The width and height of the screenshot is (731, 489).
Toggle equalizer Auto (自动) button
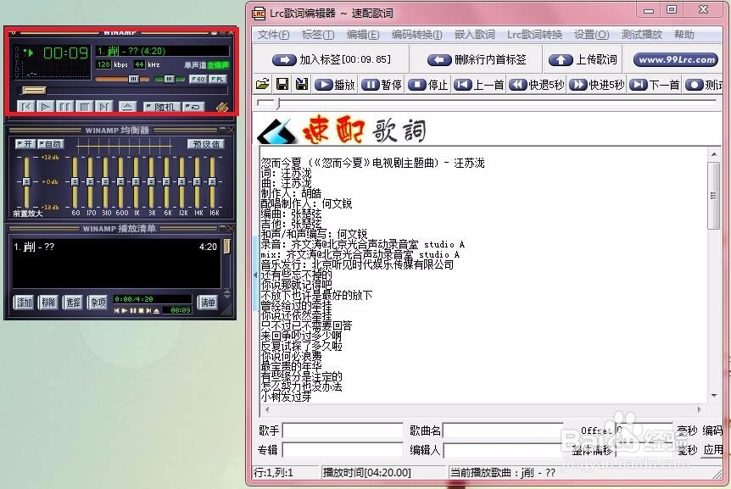[x=50, y=144]
